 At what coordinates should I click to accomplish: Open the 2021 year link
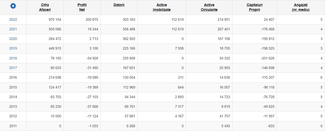tap(13, 29)
